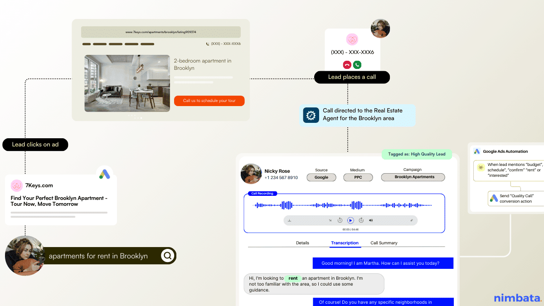544x306 pixels.
Task: Answer the call with the green phone icon
Action: click(x=357, y=65)
